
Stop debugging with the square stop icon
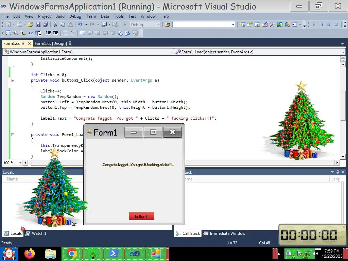click(329, 24)
